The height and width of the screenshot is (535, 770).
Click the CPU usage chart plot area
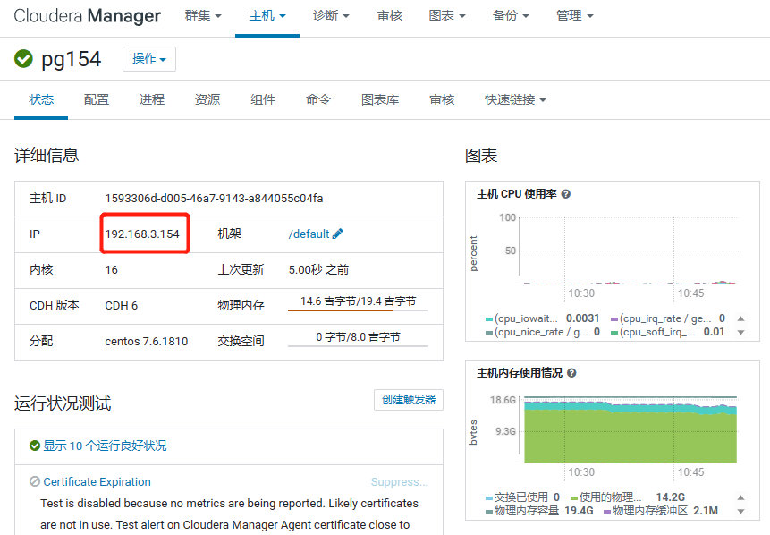pos(629,251)
